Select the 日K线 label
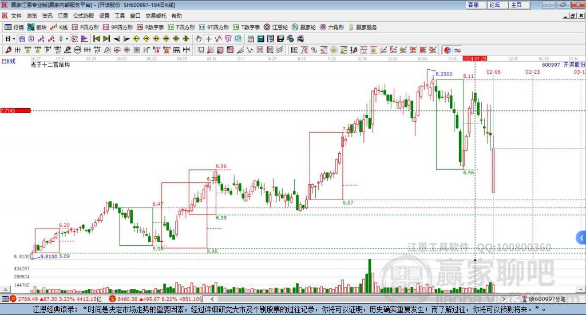 [x=9, y=62]
